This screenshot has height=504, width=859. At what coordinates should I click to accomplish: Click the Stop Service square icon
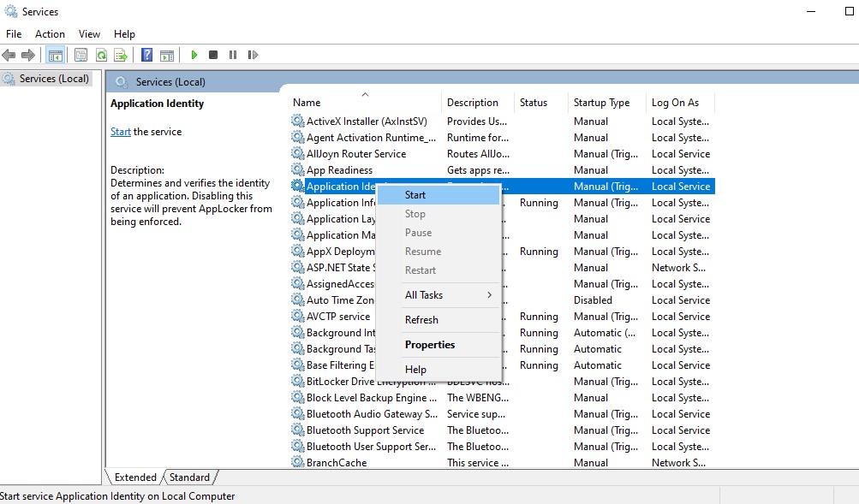pos(213,55)
